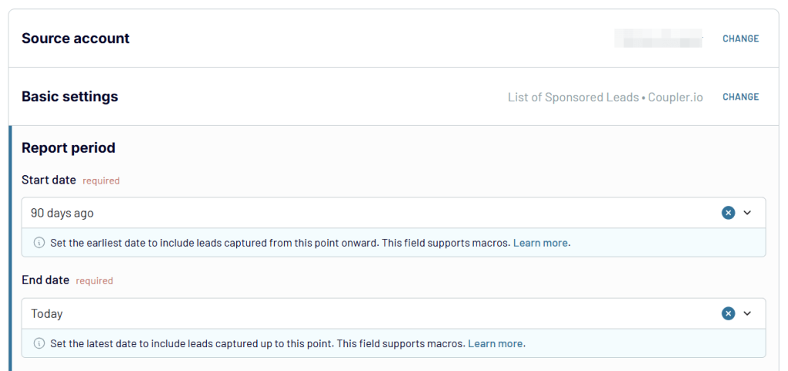Image resolution: width=788 pixels, height=371 pixels.
Task: Open Learn more link for Start date
Action: click(540, 243)
